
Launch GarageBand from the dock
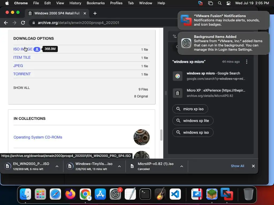(160, 194)
